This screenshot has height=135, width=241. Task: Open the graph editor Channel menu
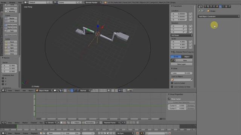[x=34, y=123]
